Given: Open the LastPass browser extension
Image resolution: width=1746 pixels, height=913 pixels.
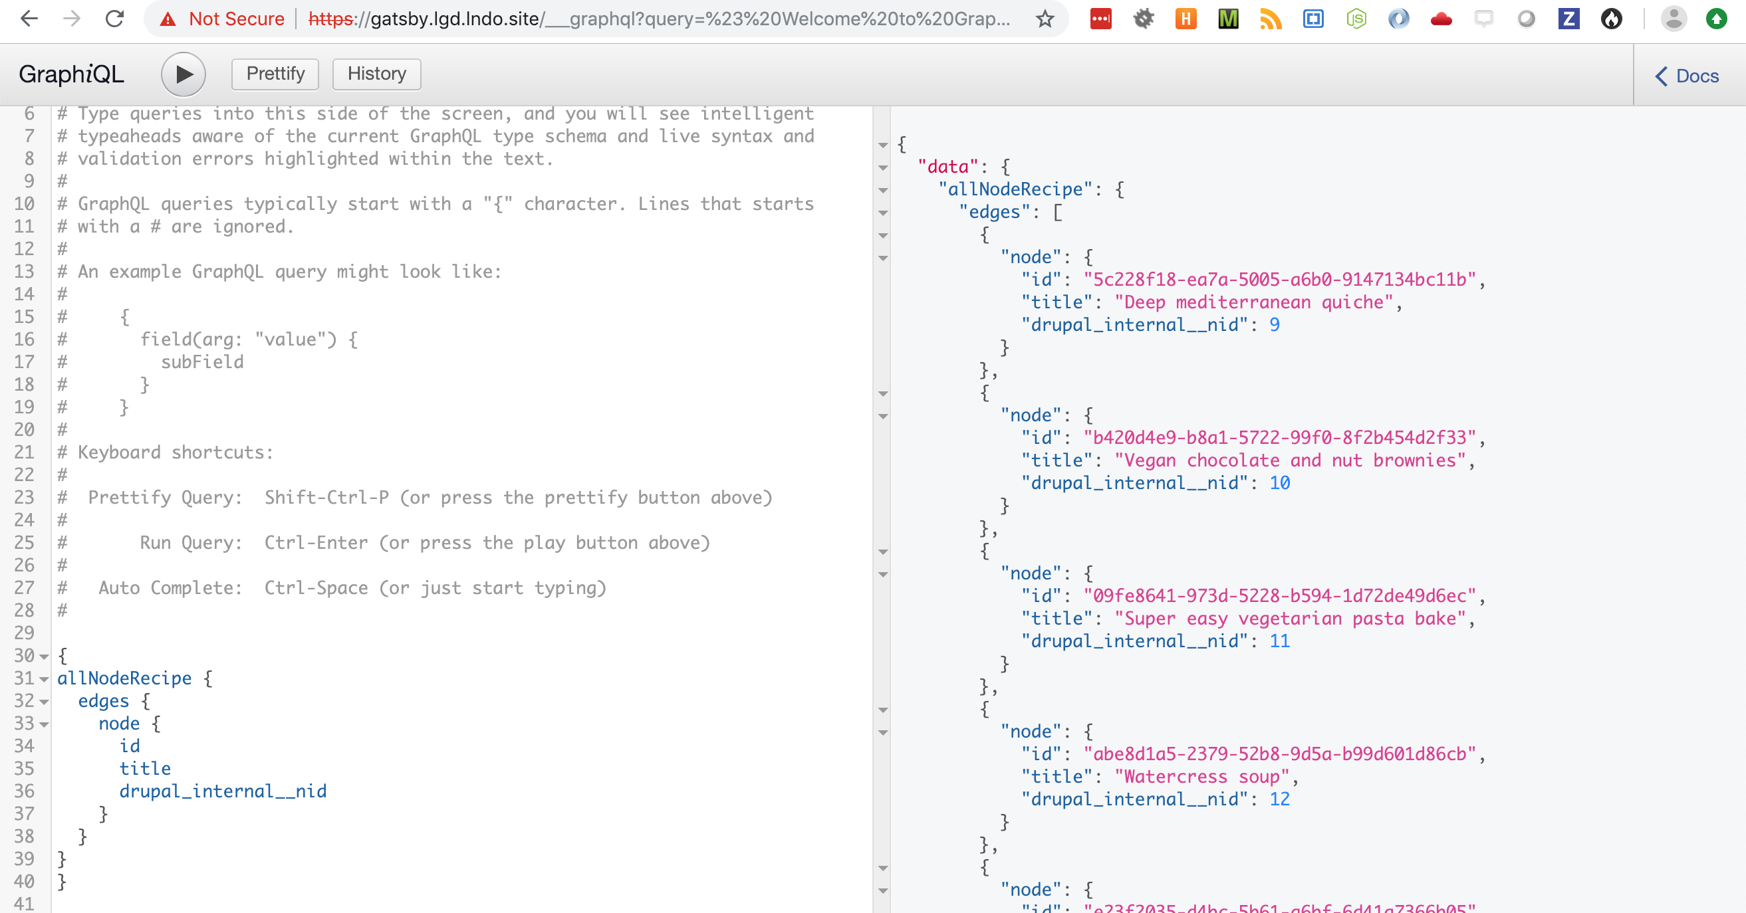Looking at the screenshot, I should 1101,19.
